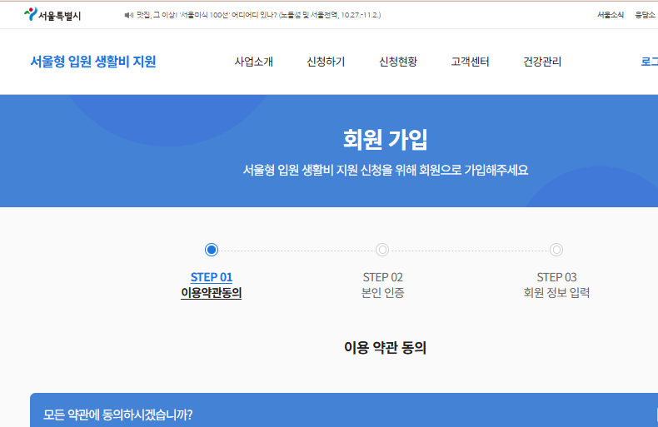
Task: Open the news ticker about 서울미식 100선
Action: tap(258, 15)
